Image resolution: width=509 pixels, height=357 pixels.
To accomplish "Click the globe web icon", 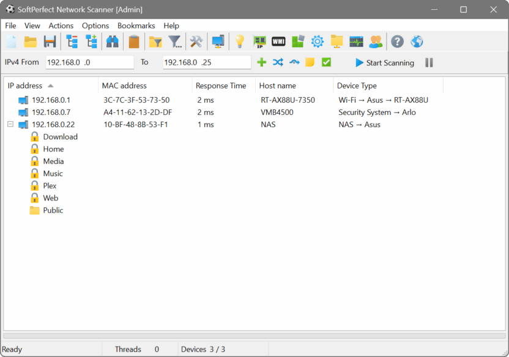I will [x=417, y=42].
